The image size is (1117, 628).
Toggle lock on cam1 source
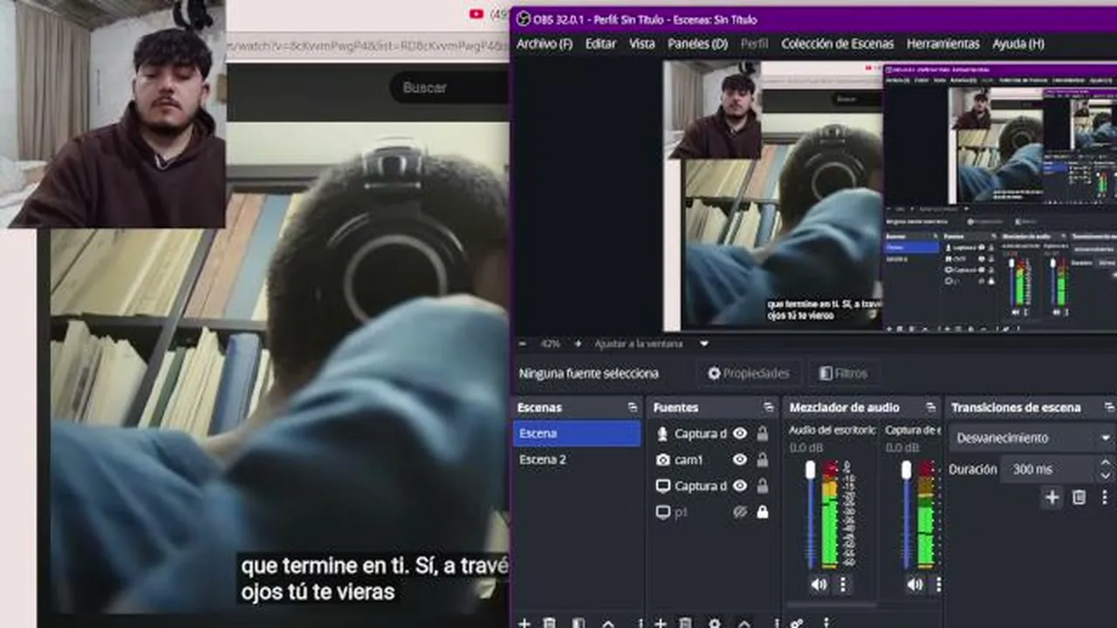[763, 460]
